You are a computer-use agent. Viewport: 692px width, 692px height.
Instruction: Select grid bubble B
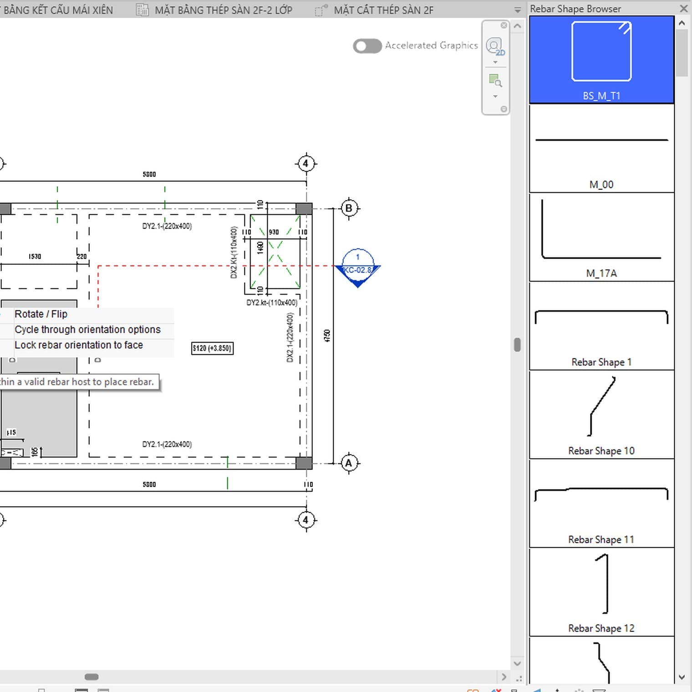point(349,209)
